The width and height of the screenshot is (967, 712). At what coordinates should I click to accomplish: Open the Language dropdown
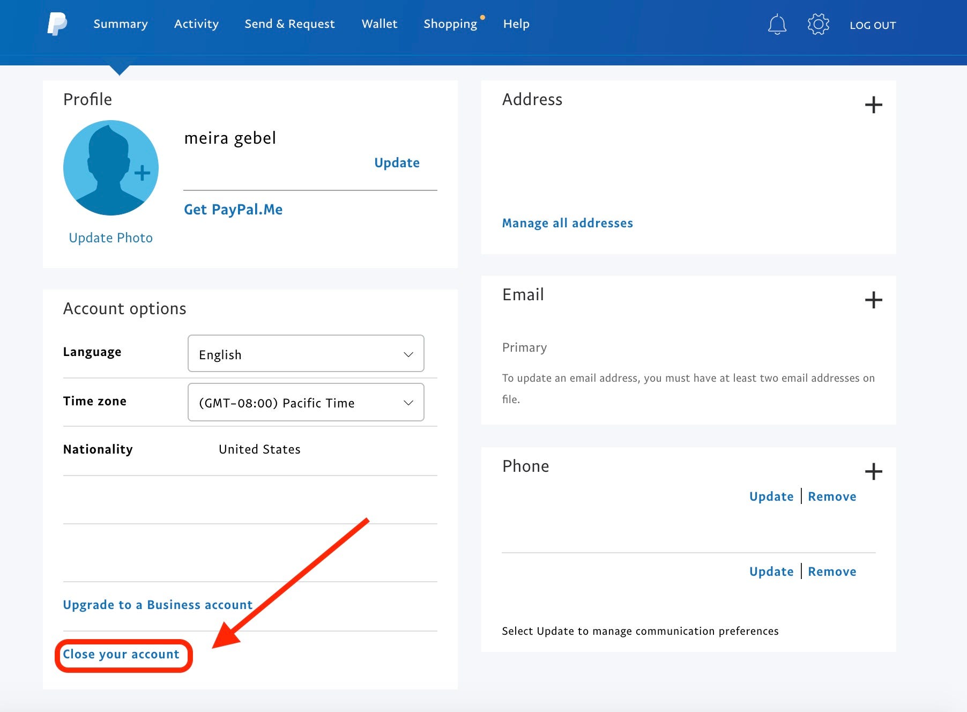(306, 354)
